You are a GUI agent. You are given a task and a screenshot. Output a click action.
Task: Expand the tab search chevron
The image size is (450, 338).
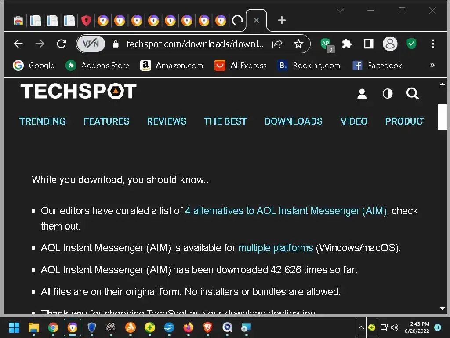[x=340, y=11]
